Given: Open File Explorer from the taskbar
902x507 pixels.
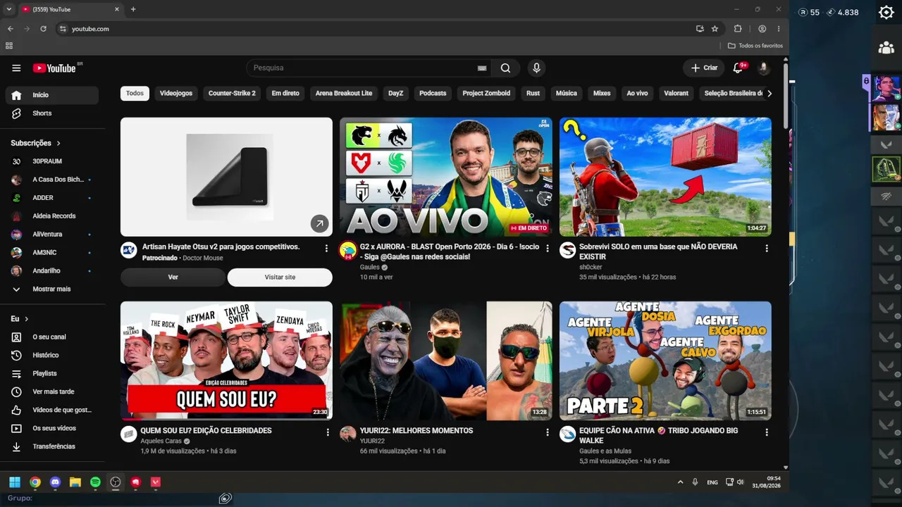Looking at the screenshot, I should pos(75,482).
